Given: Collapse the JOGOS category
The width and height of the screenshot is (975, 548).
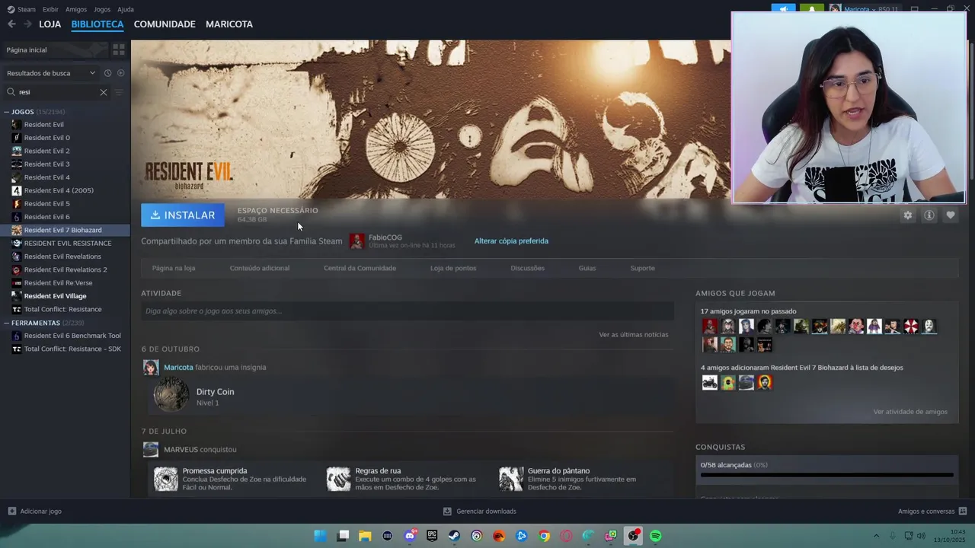Looking at the screenshot, I should (7, 112).
